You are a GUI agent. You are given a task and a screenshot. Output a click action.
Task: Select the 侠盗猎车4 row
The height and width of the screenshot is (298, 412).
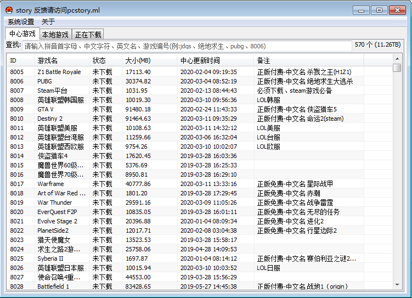coord(200,156)
